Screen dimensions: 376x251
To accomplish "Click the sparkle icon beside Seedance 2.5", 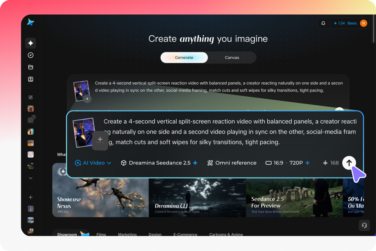I will point(195,163).
